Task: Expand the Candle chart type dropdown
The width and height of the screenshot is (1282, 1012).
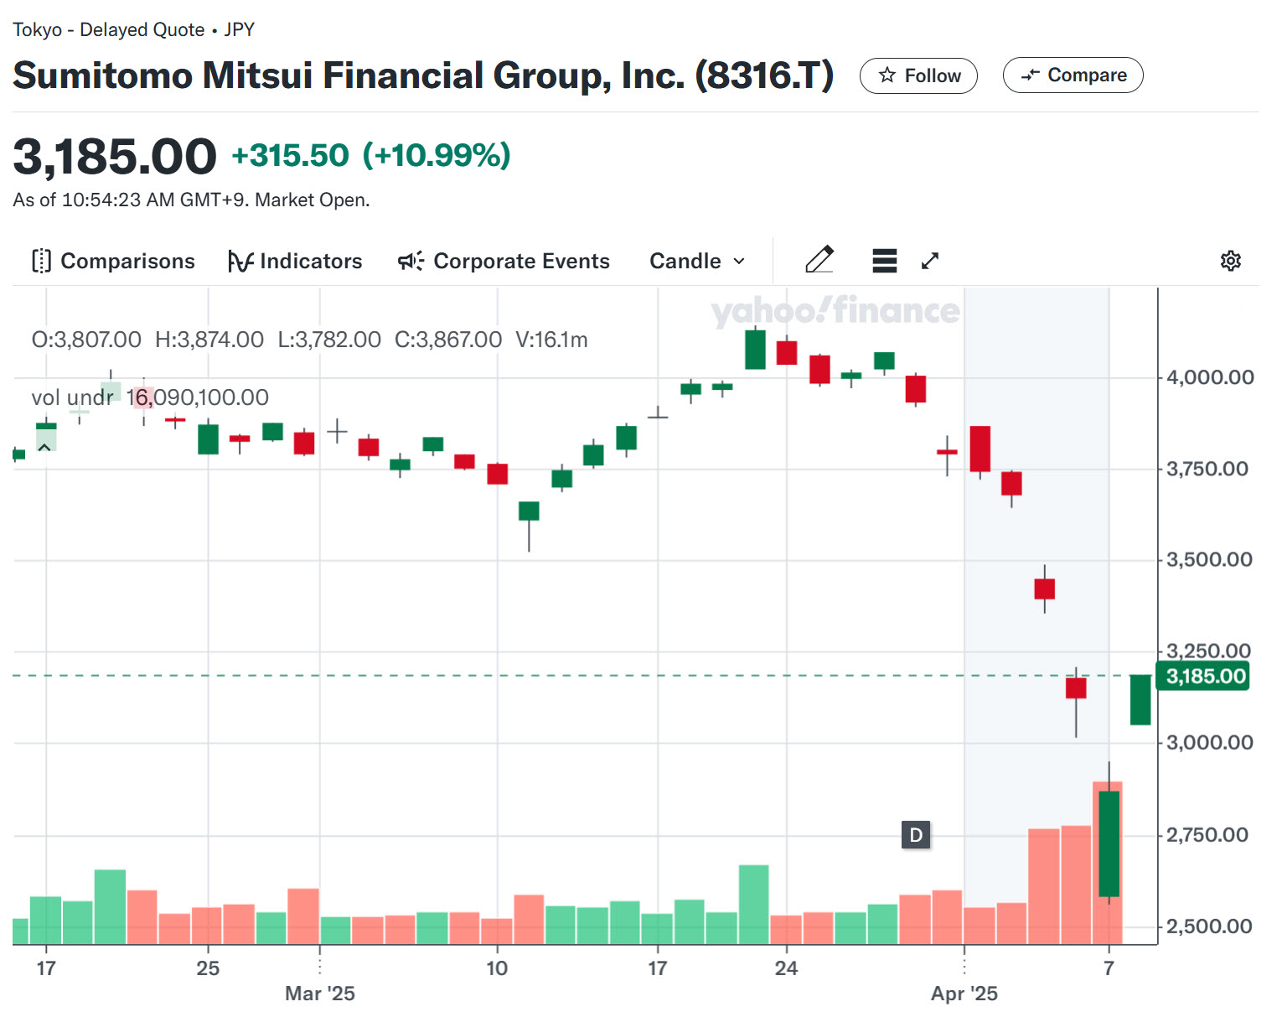Action: pyautogui.click(x=697, y=261)
